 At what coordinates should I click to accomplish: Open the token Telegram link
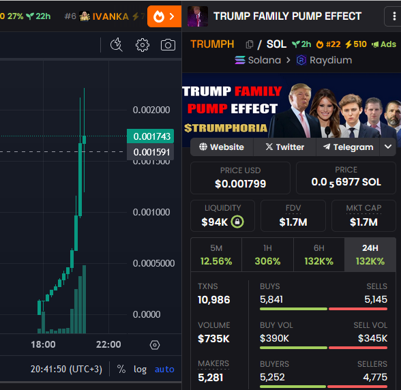point(348,147)
